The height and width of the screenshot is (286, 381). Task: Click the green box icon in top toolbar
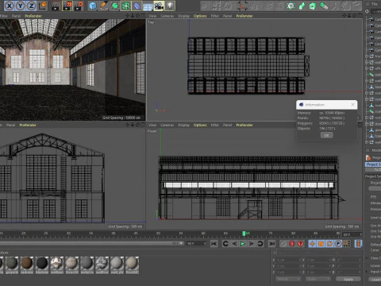point(313,6)
